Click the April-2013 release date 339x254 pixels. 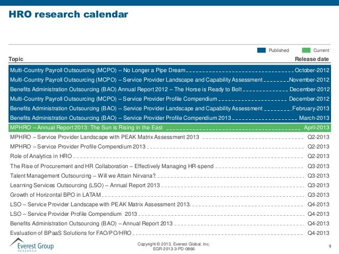coord(317,128)
